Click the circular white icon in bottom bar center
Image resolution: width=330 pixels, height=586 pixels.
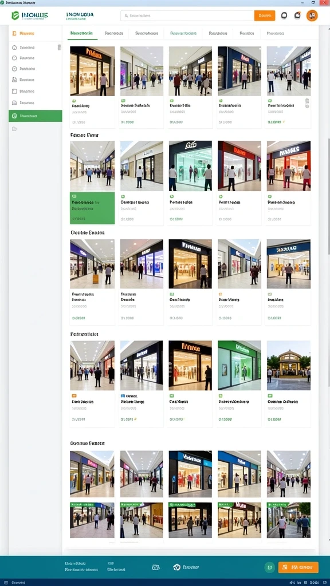pyautogui.click(x=176, y=567)
